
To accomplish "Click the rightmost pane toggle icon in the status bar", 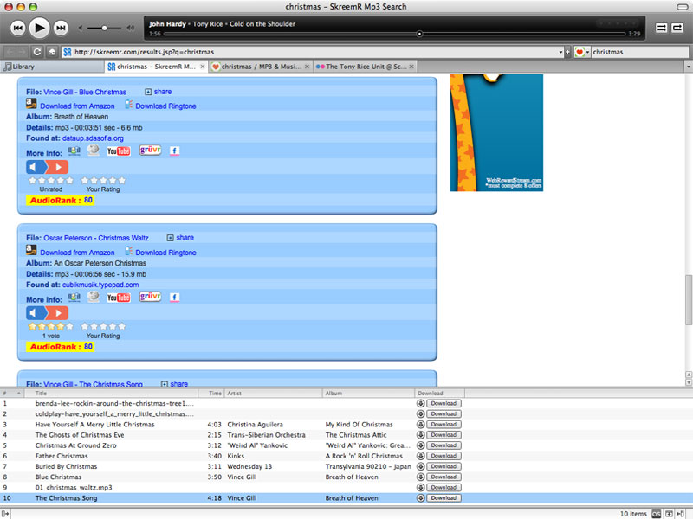I will (681, 514).
